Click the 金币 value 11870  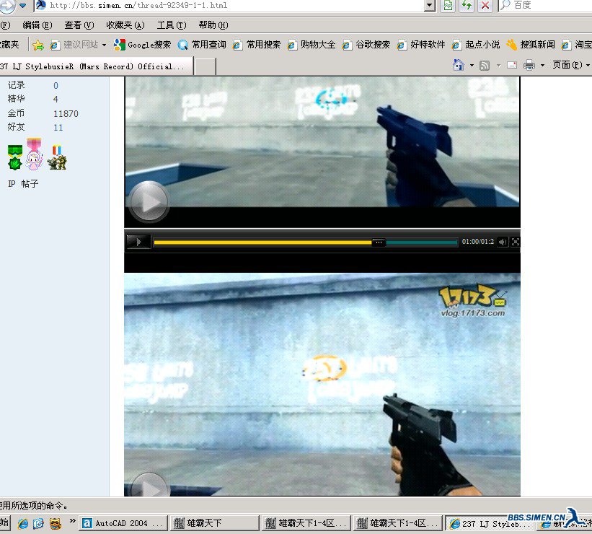(x=66, y=114)
